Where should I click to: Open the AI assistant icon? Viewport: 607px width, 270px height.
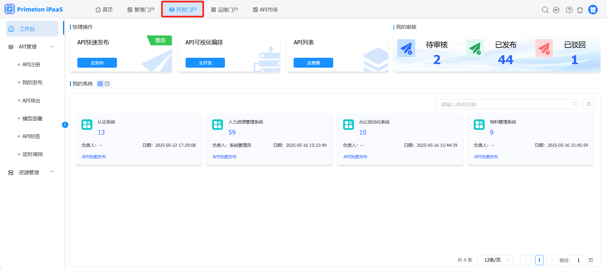coord(556,10)
